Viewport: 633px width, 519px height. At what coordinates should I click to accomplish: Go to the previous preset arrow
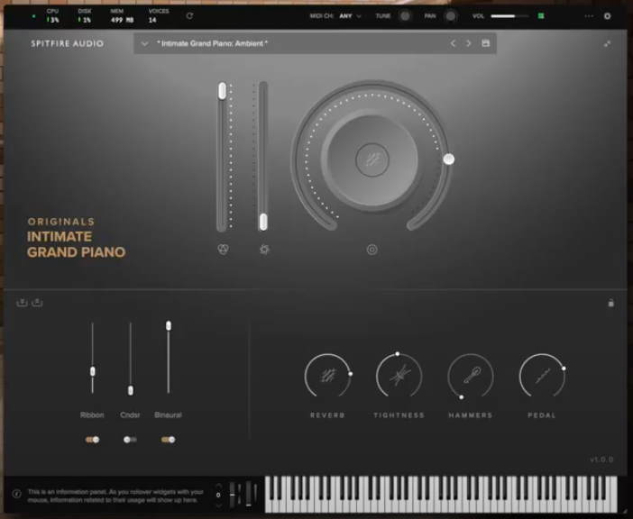click(x=453, y=43)
